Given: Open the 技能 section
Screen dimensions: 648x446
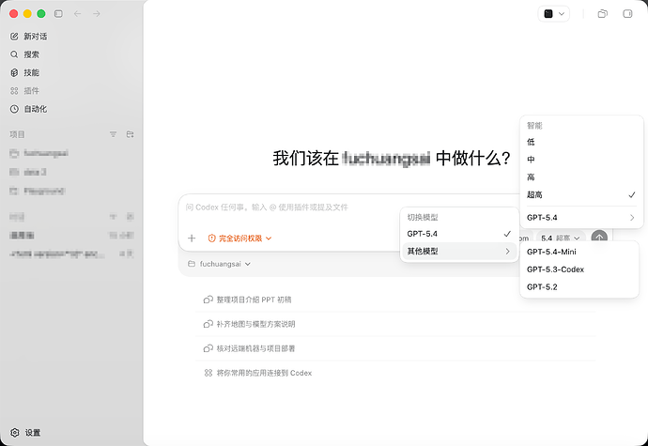Looking at the screenshot, I should click(24, 72).
